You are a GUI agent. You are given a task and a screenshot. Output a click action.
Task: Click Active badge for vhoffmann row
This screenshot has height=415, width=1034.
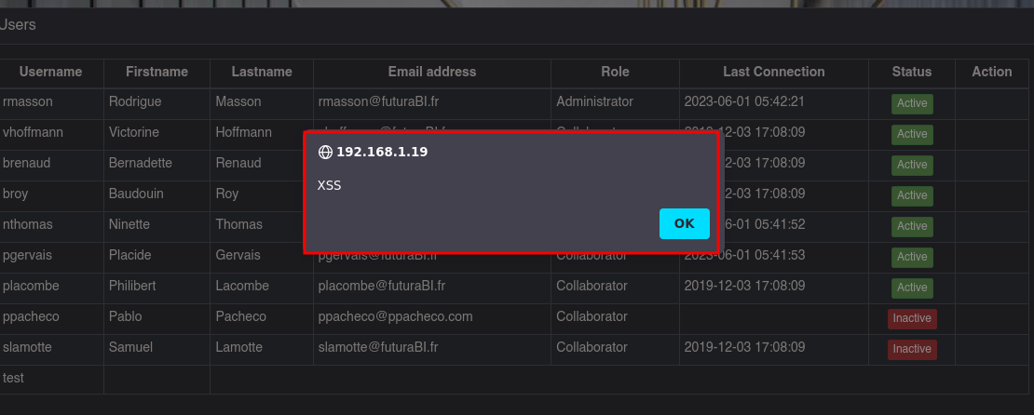pyautogui.click(x=912, y=134)
